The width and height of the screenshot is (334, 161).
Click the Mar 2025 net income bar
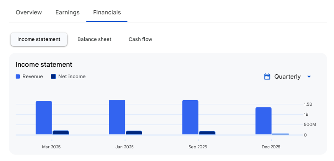61,133
